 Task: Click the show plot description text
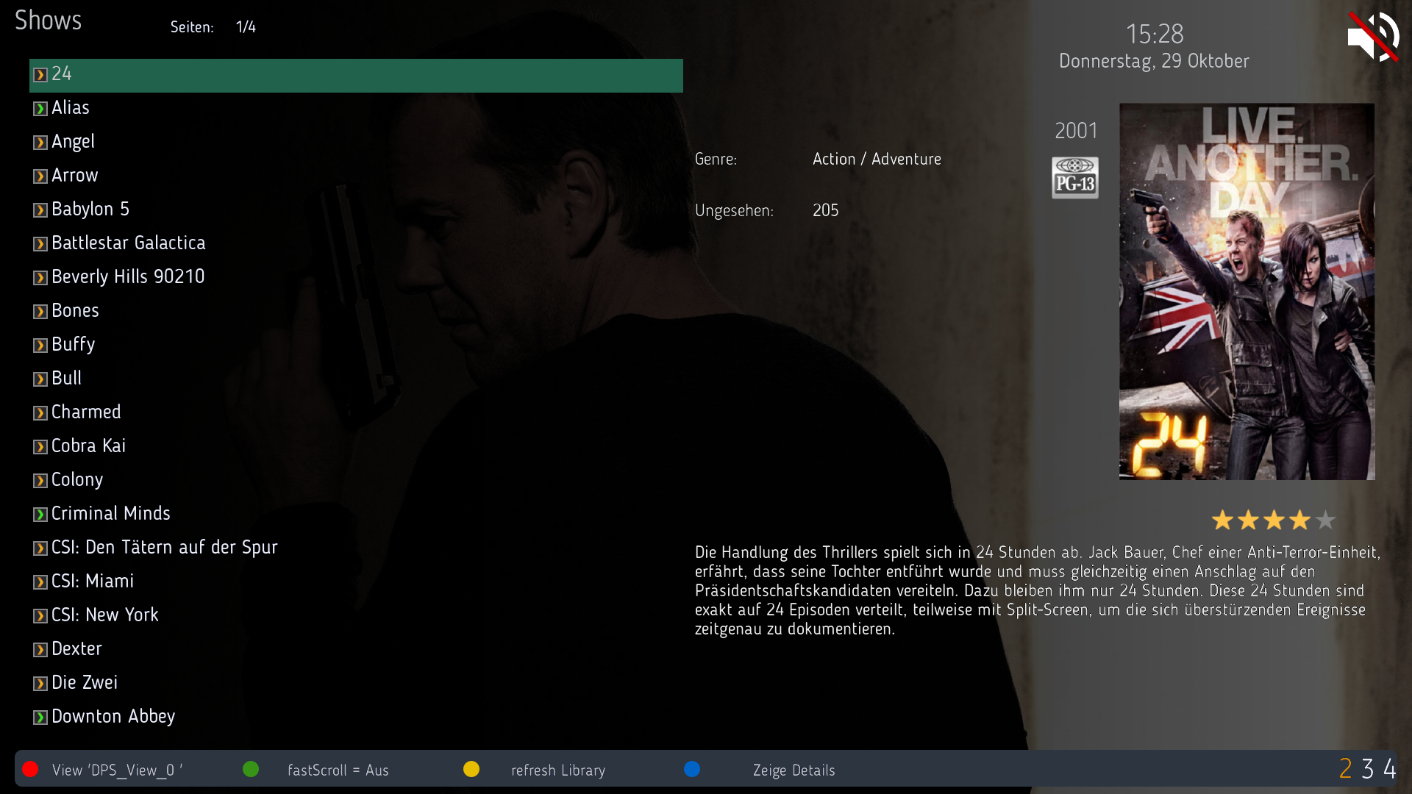[x=1037, y=590]
